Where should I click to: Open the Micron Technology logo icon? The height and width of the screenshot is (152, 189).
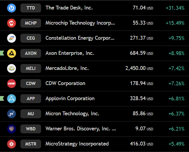[12, 114]
